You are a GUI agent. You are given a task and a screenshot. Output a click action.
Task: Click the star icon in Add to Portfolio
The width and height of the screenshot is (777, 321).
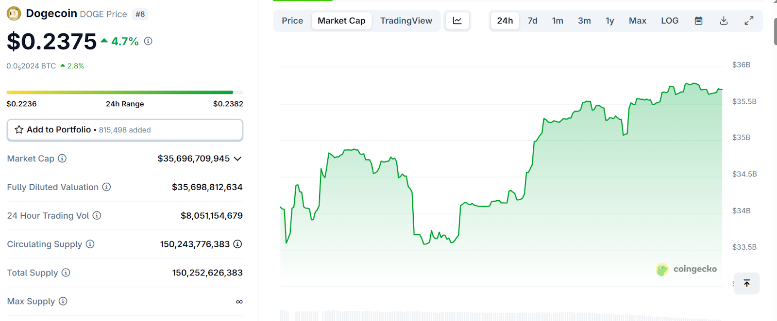19,129
